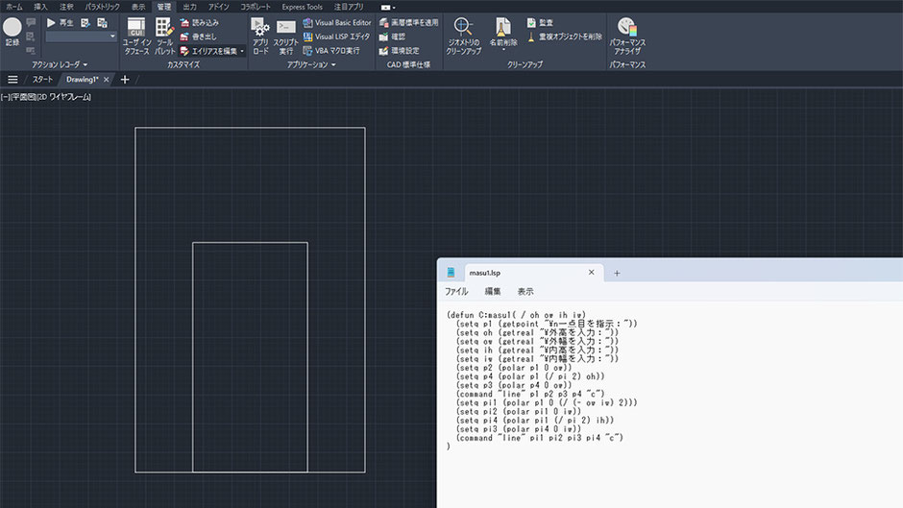Image resolution: width=903 pixels, height=508 pixels.
Task: Select the ホーム ribbon tab
Action: point(13,7)
